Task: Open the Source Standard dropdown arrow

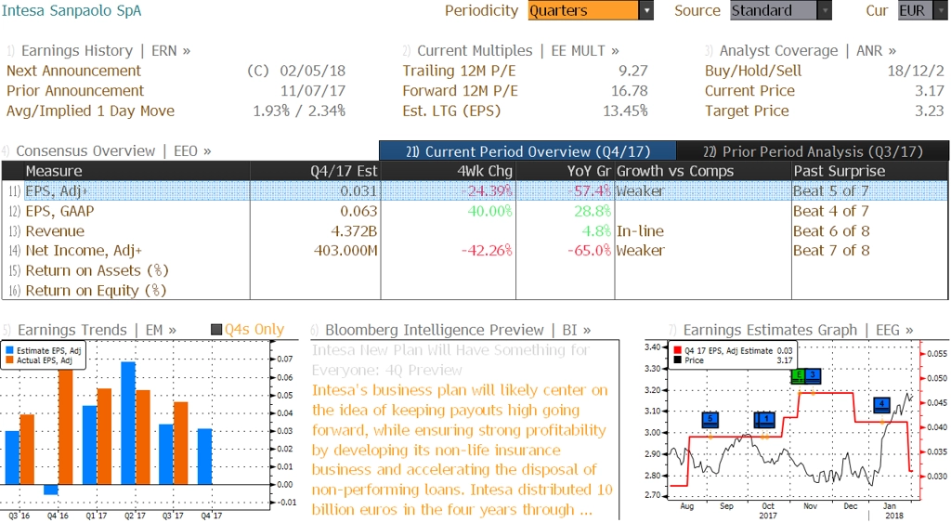Action: (825, 10)
